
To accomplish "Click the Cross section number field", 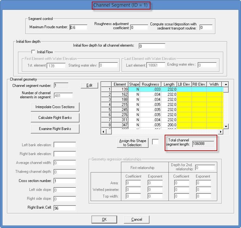I will coord(65,181).
